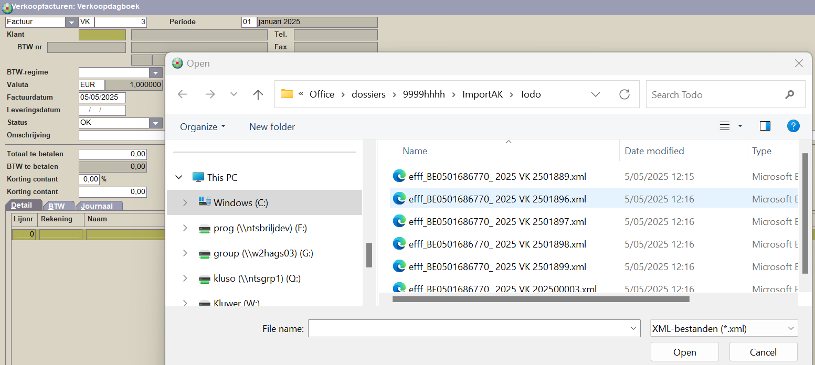Select file ending in VK 2501897.xml
The height and width of the screenshot is (365, 815).
497,222
